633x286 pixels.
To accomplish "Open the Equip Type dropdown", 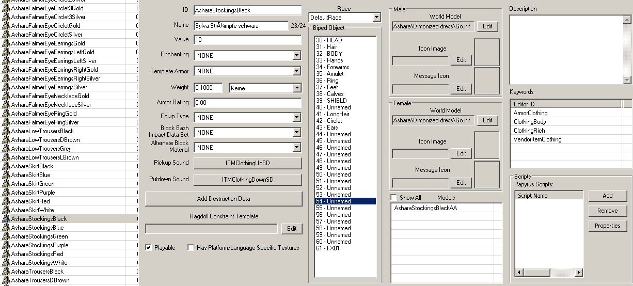I will click(296, 117).
